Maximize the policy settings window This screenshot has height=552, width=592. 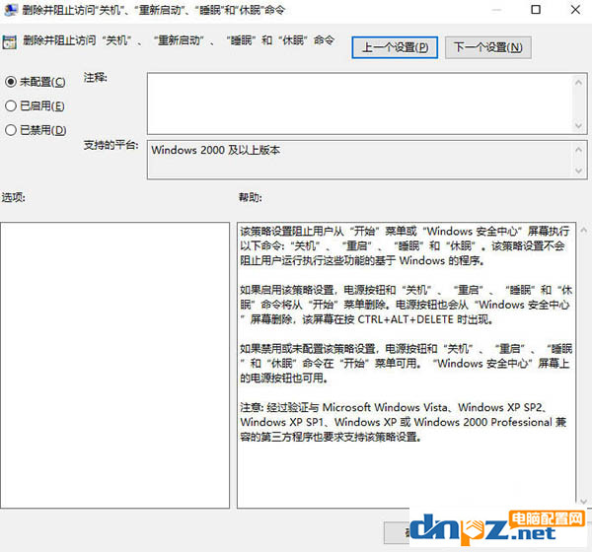[536, 10]
